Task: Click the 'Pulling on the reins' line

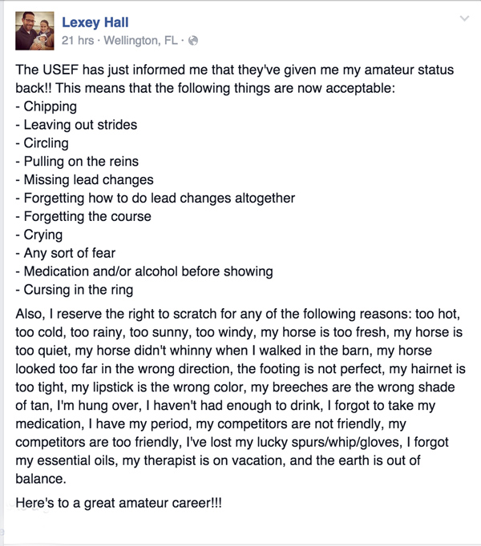Action: pyautogui.click(x=77, y=162)
